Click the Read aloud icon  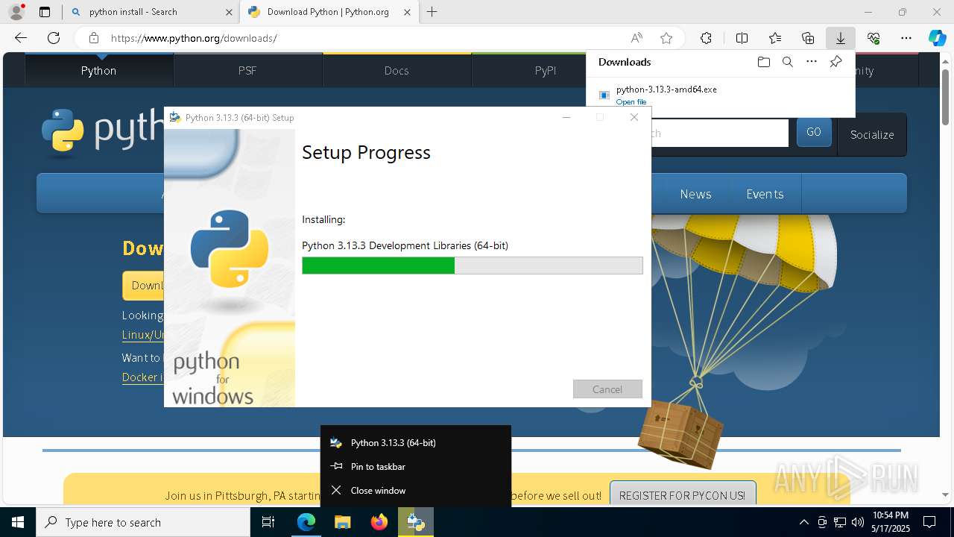(x=636, y=38)
